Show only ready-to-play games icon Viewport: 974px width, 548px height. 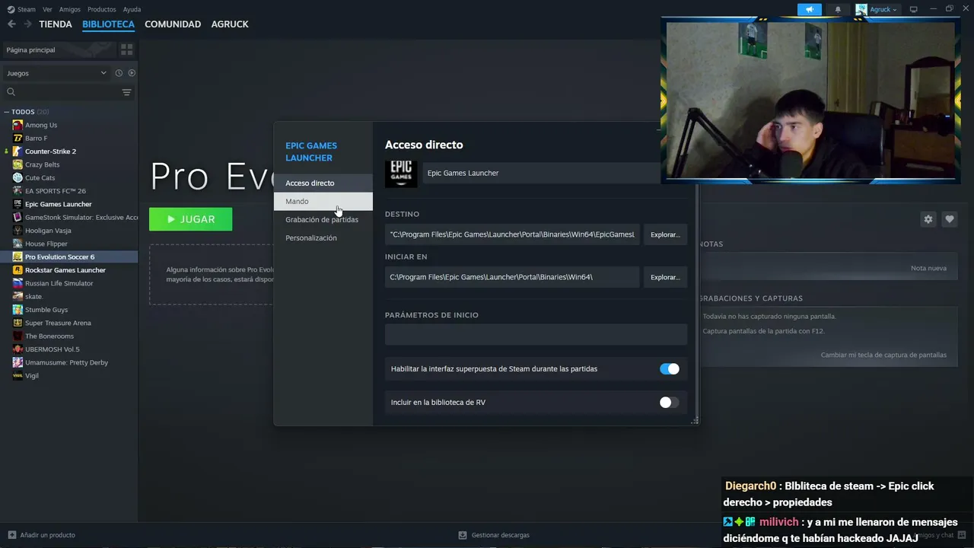coord(132,73)
